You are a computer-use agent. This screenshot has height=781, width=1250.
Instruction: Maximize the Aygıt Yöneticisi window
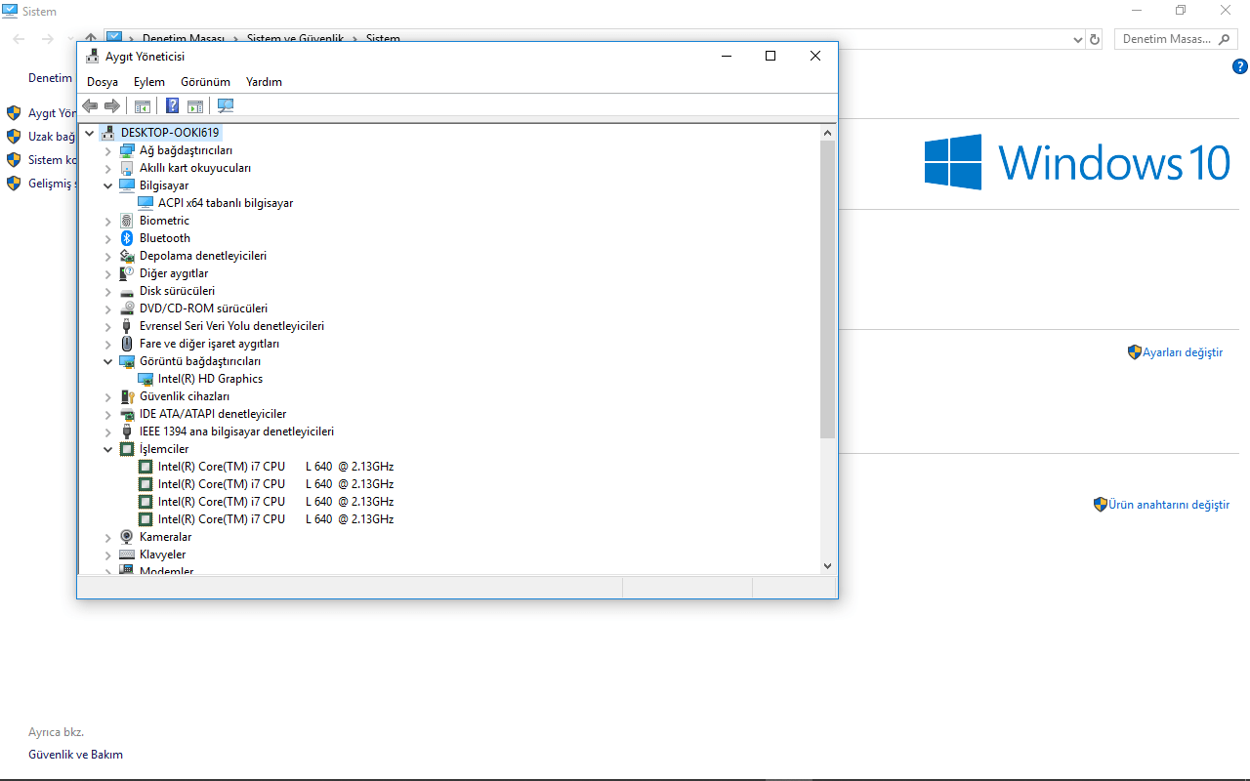(x=771, y=56)
